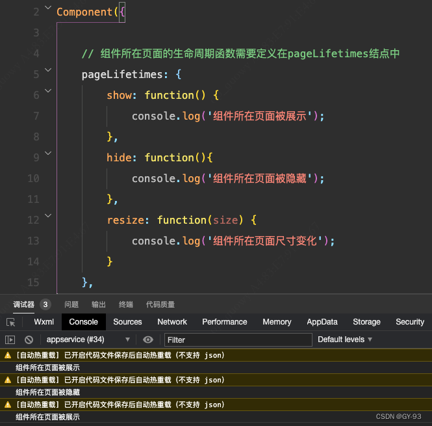Select the Console tab
Image resolution: width=432 pixels, height=426 pixels.
tap(84, 322)
